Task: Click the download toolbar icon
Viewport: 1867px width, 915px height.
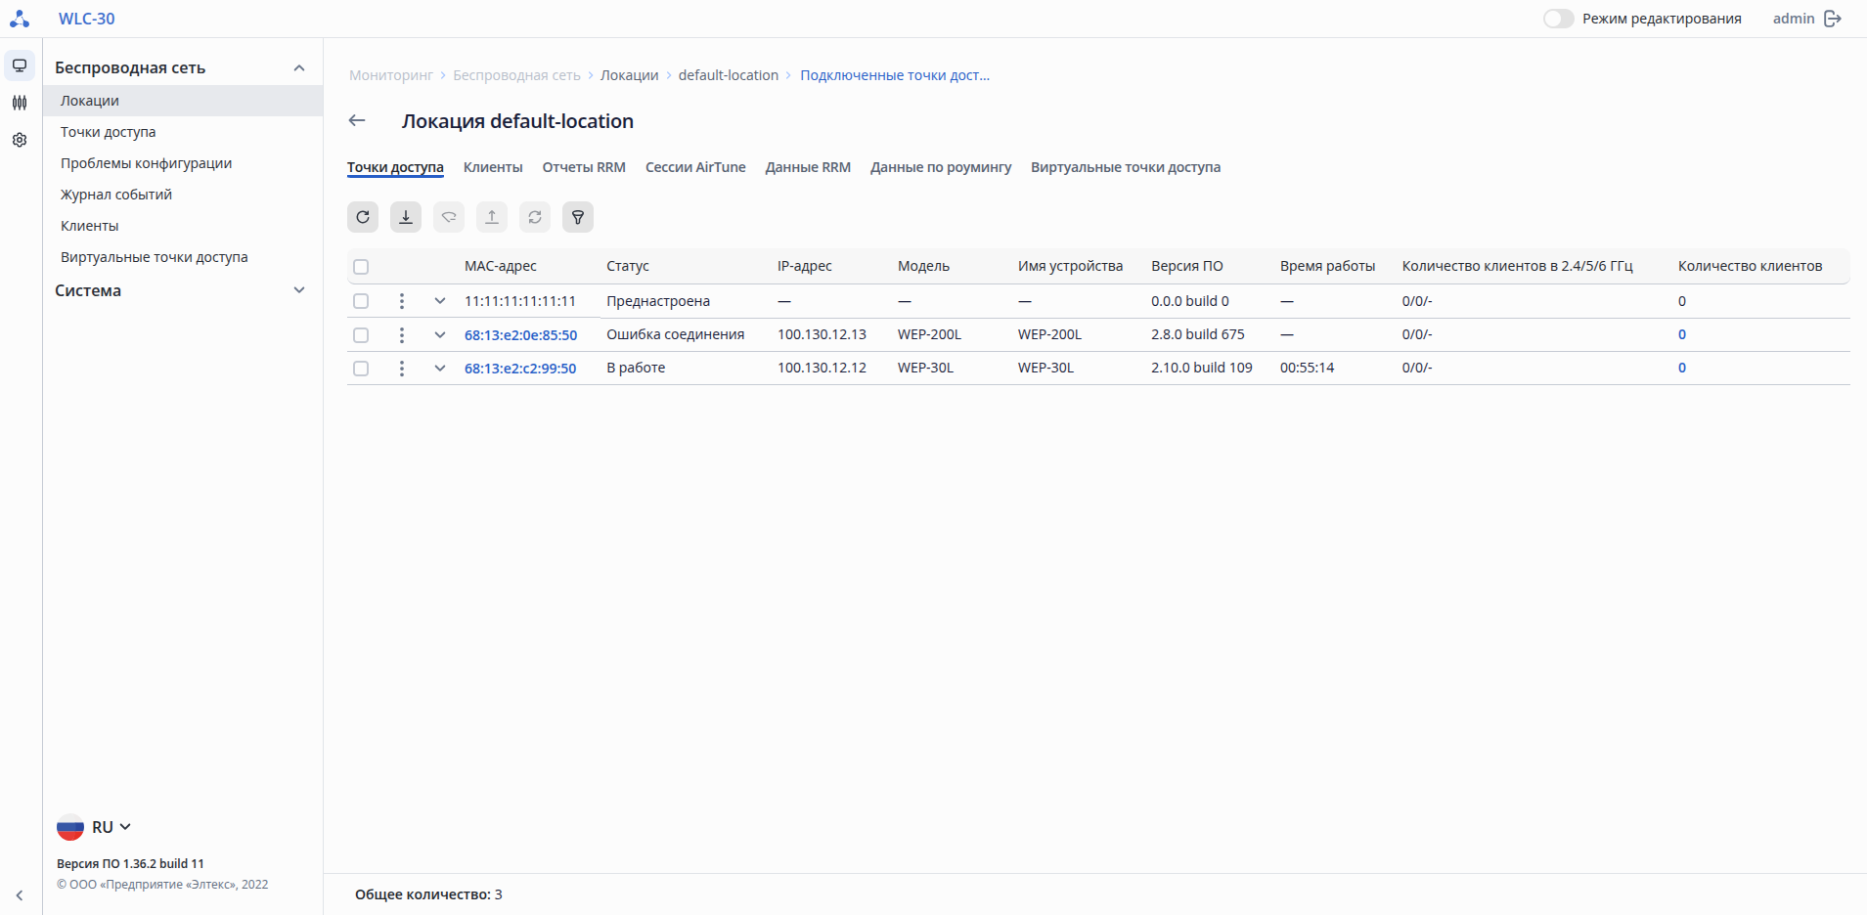Action: pyautogui.click(x=406, y=217)
